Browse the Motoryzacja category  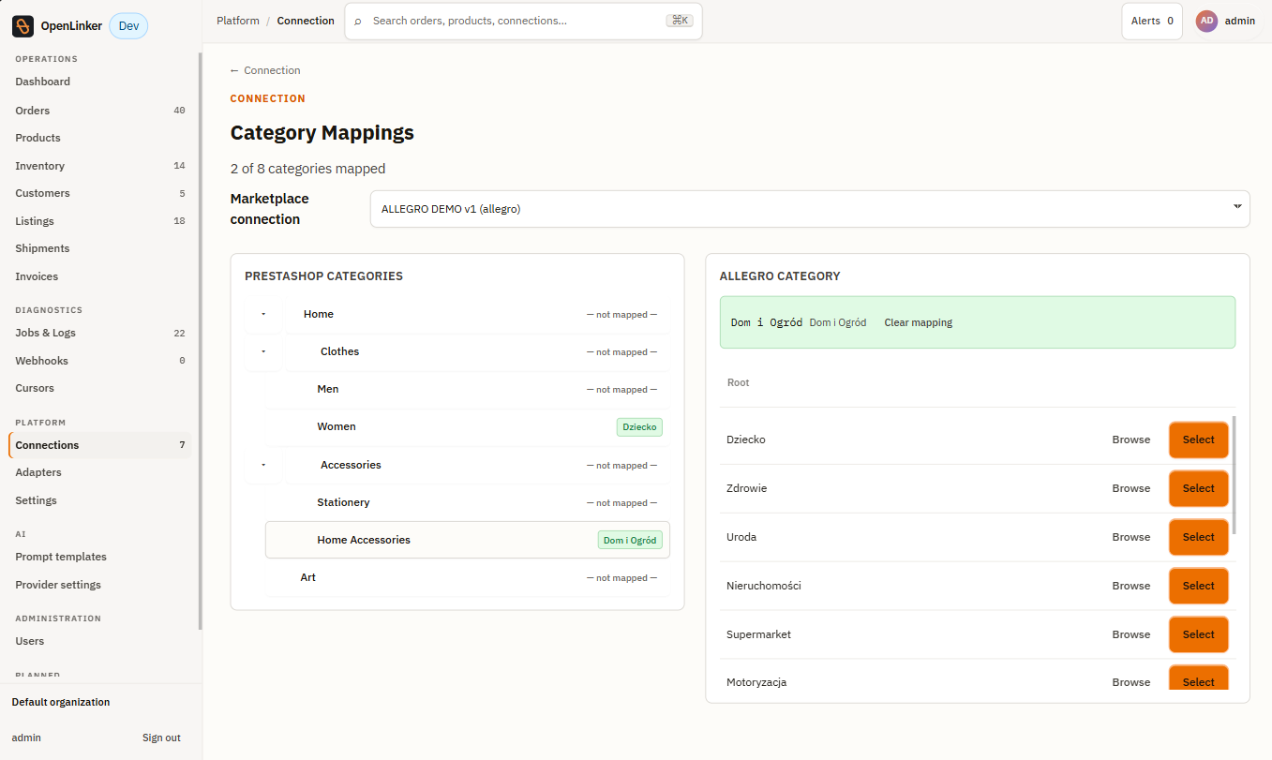(x=1130, y=682)
